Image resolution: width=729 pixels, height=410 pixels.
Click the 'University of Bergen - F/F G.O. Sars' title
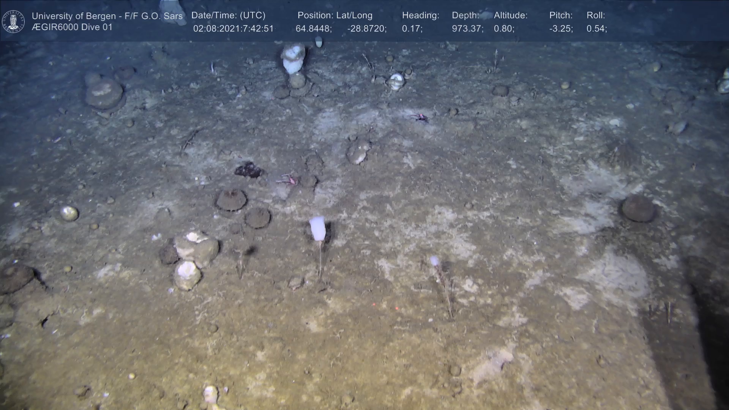[x=107, y=16]
